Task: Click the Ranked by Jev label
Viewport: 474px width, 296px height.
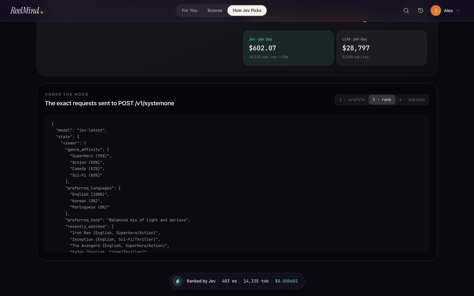Action: [x=201, y=281]
